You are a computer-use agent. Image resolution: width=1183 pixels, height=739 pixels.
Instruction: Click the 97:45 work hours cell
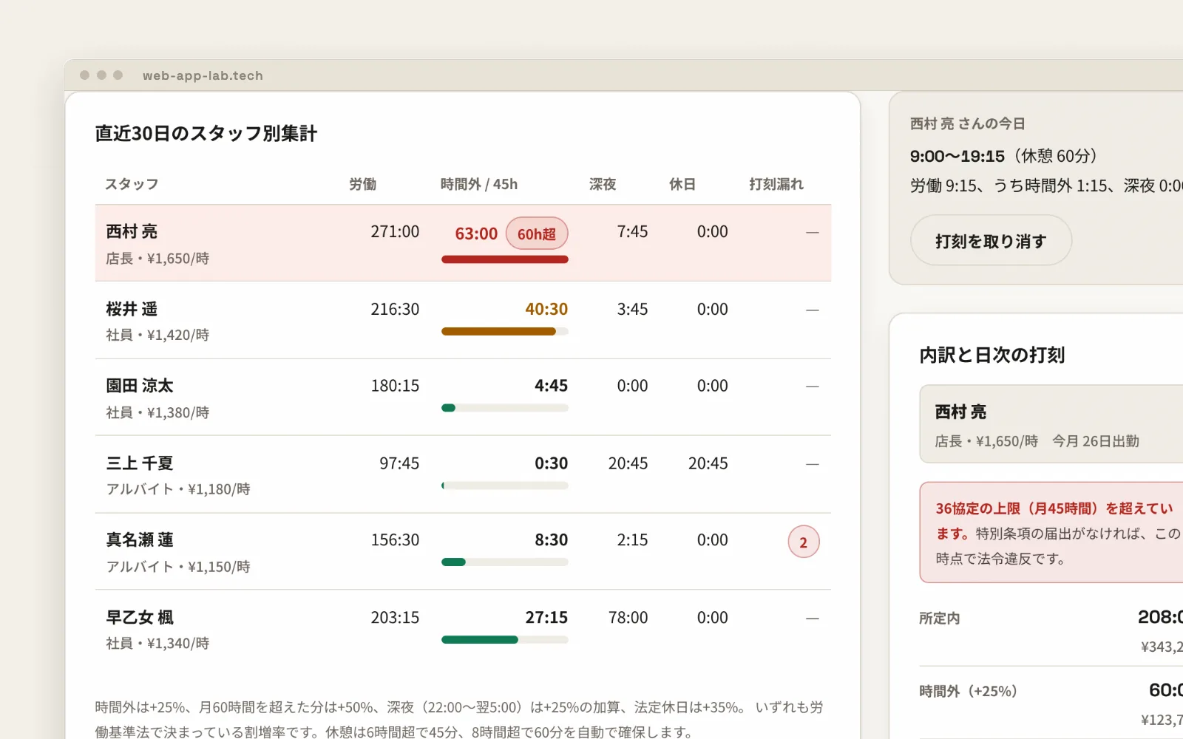399,463
